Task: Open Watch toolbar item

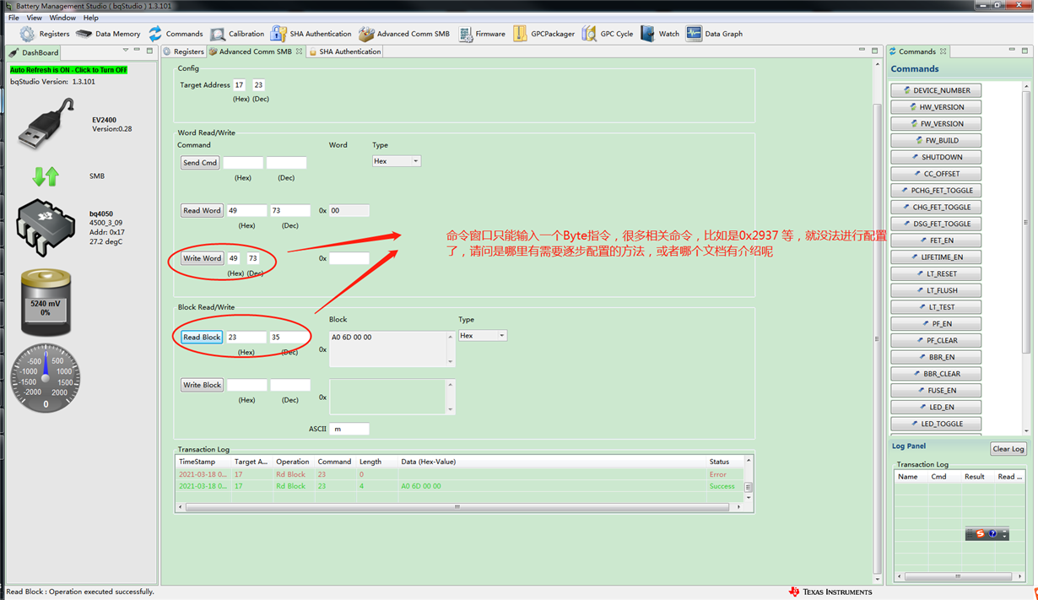Action: point(660,34)
